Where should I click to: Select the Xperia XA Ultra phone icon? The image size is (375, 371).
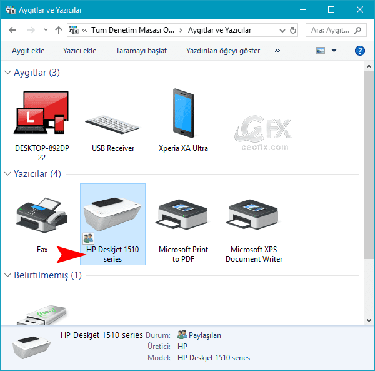pyautogui.click(x=183, y=113)
